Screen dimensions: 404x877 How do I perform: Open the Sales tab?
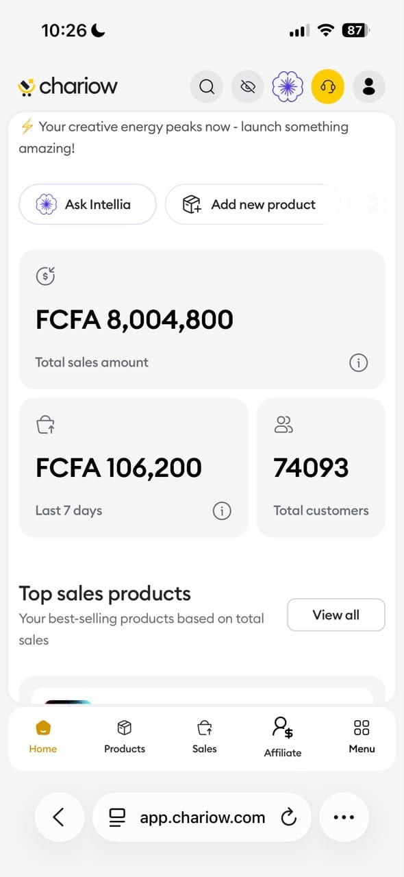tap(205, 737)
